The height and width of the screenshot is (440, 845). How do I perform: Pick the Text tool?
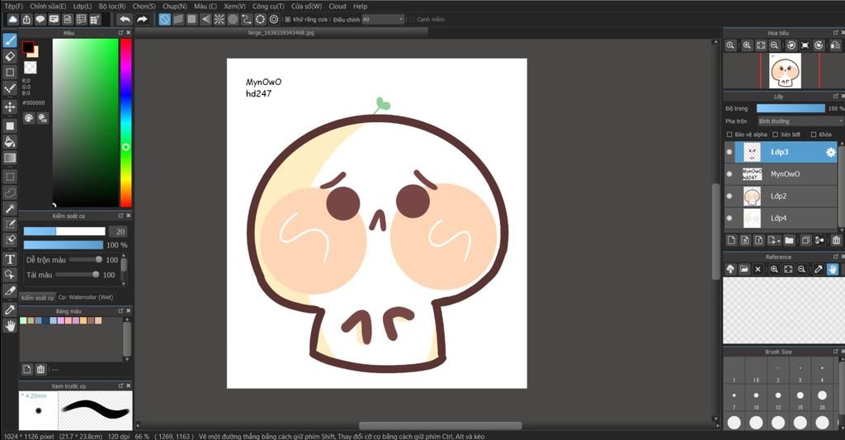tap(10, 258)
